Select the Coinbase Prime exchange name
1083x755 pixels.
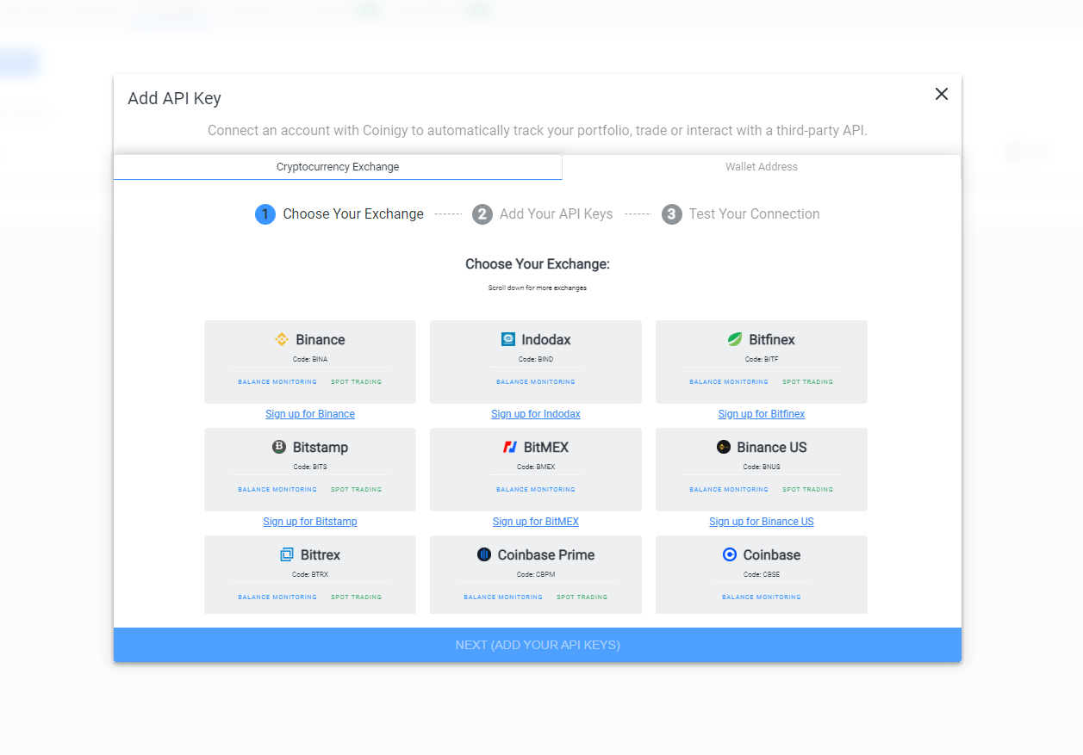pyautogui.click(x=546, y=554)
